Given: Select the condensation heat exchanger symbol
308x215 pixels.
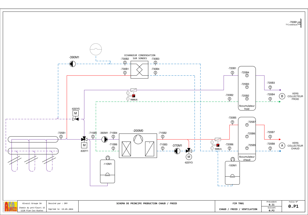Looking at the screenshot, I should (x=139, y=70).
